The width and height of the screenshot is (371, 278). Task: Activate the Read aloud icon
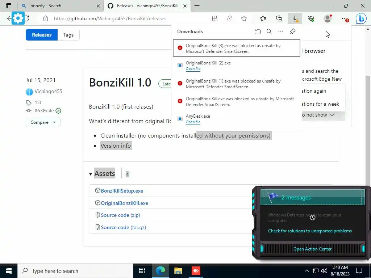(x=229, y=18)
